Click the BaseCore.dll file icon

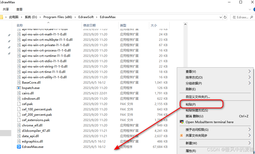coord(19,82)
